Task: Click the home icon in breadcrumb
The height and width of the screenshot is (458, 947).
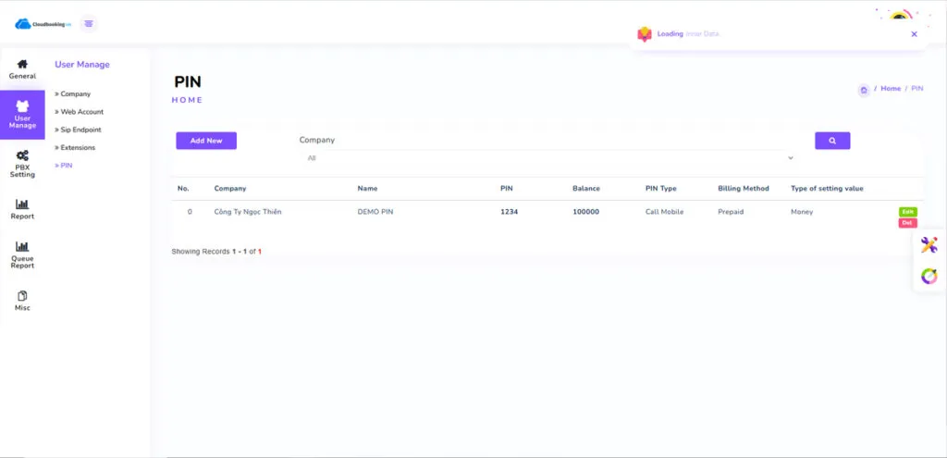Action: coord(863,90)
